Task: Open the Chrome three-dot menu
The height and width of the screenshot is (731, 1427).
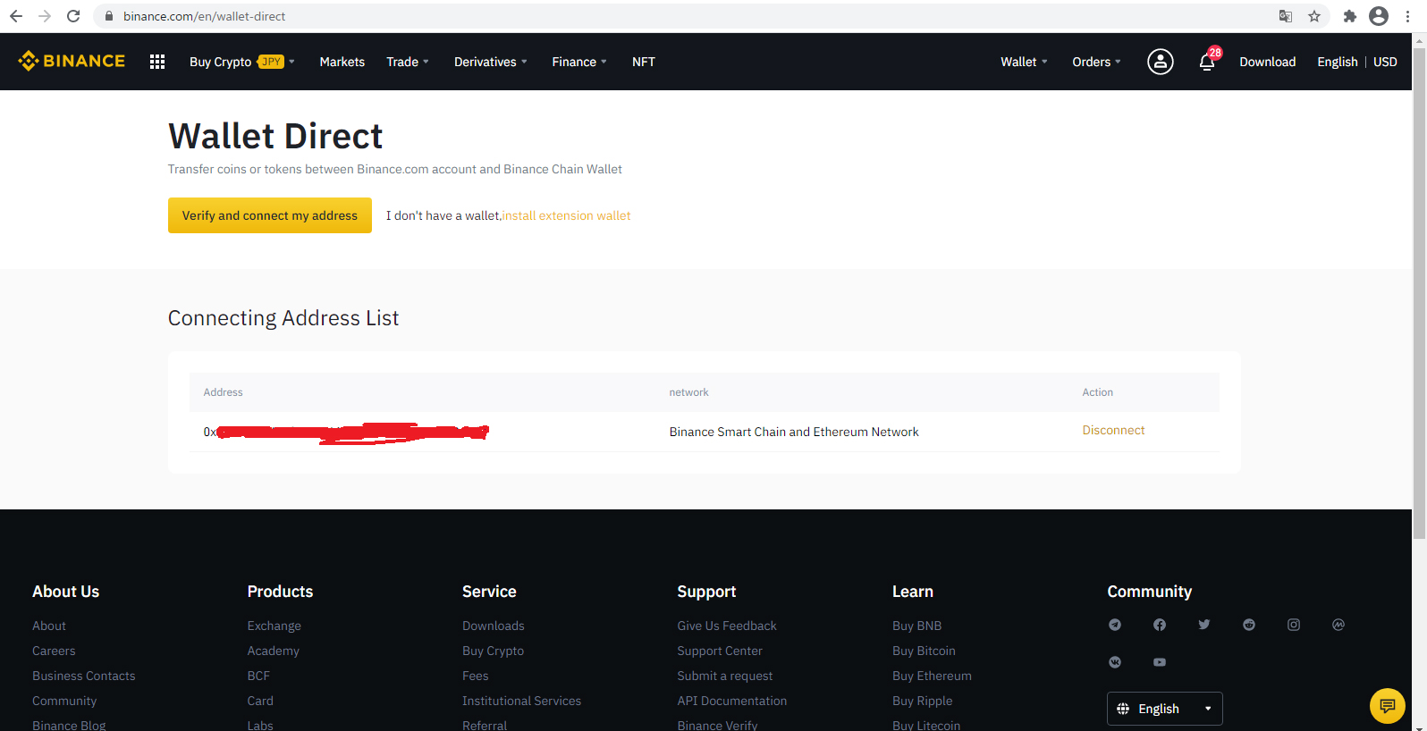Action: [1407, 16]
